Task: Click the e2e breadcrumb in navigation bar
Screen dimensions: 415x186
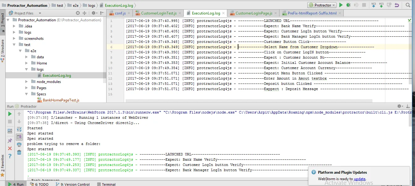Action: click(73, 6)
